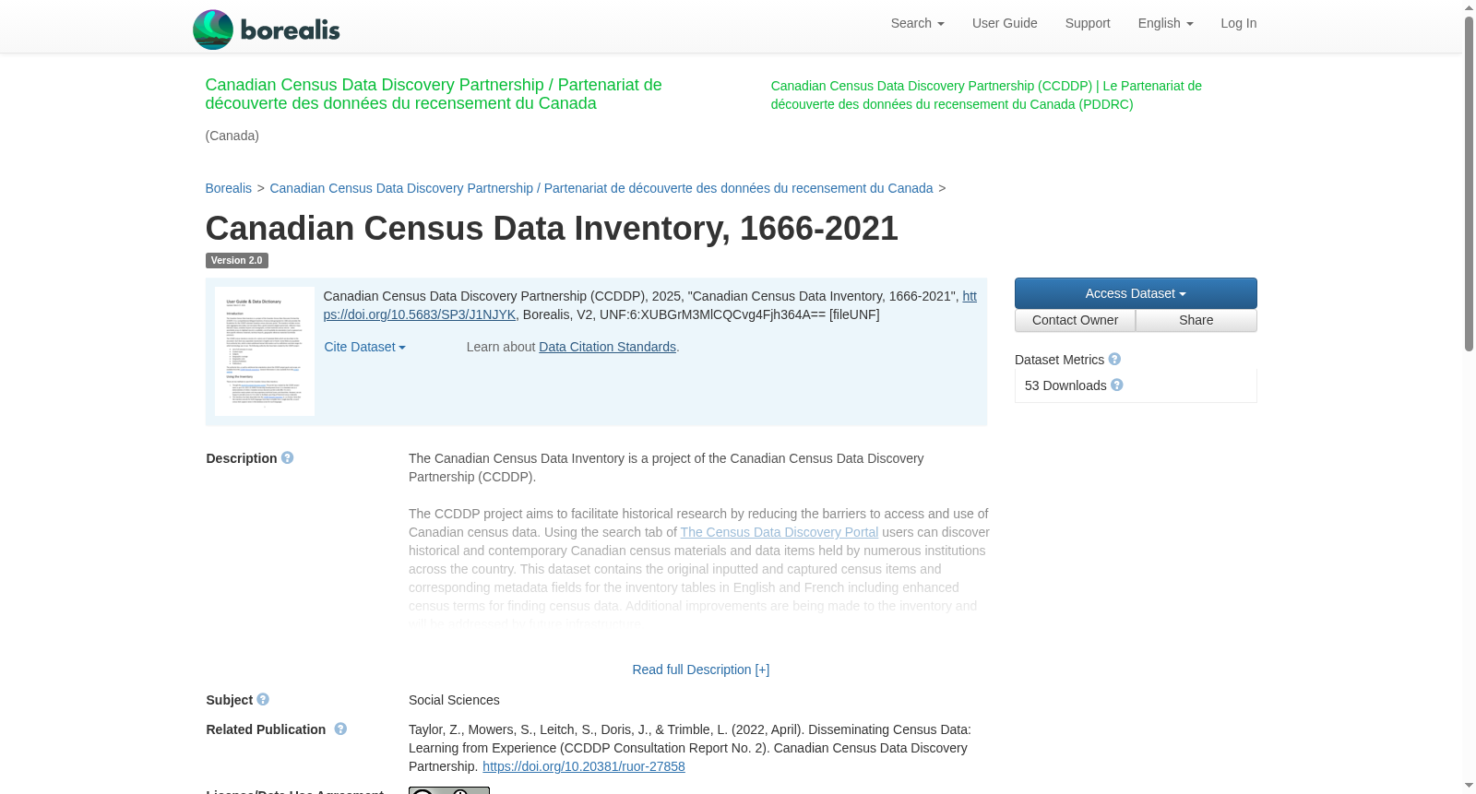Image resolution: width=1476 pixels, height=794 pixels.
Task: Open green dataverse title heading link
Action: click(x=434, y=94)
